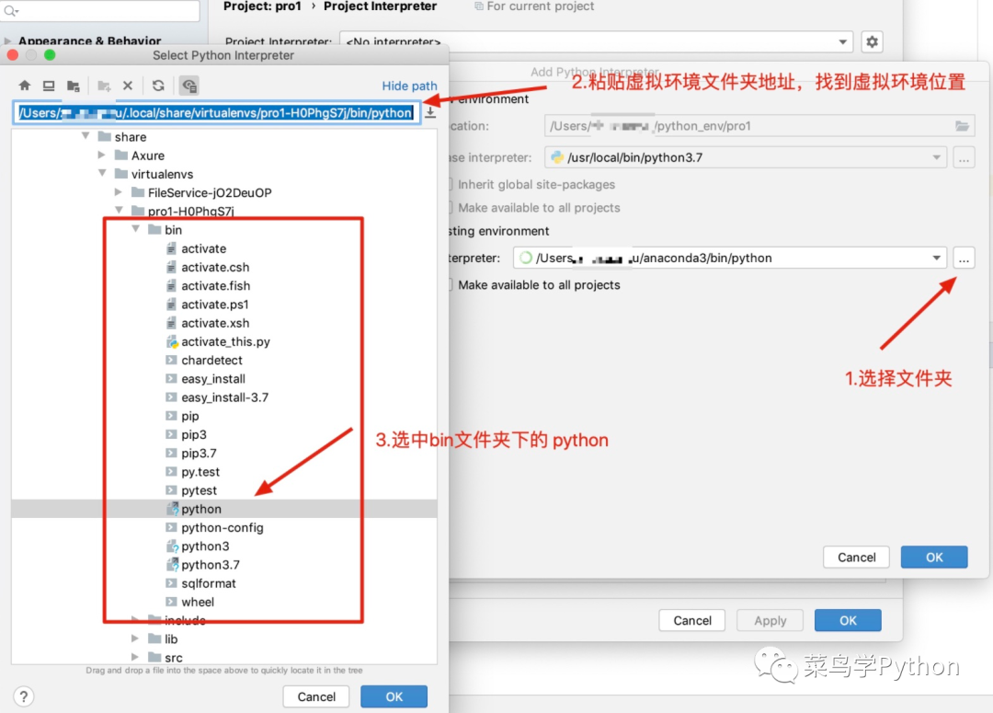The image size is (993, 713).
Task: Toggle show hidden files icon
Action: tap(188, 86)
